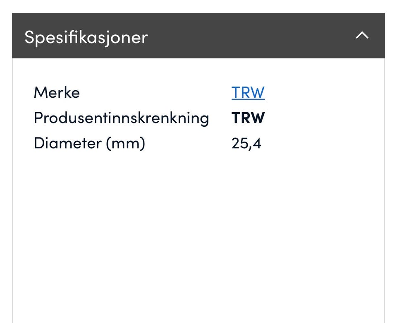
Task: Click white panel body under specifications
Action: pos(198,228)
